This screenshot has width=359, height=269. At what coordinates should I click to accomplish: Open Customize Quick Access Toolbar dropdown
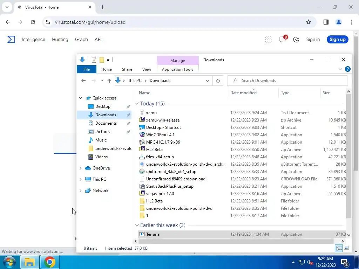108,60
